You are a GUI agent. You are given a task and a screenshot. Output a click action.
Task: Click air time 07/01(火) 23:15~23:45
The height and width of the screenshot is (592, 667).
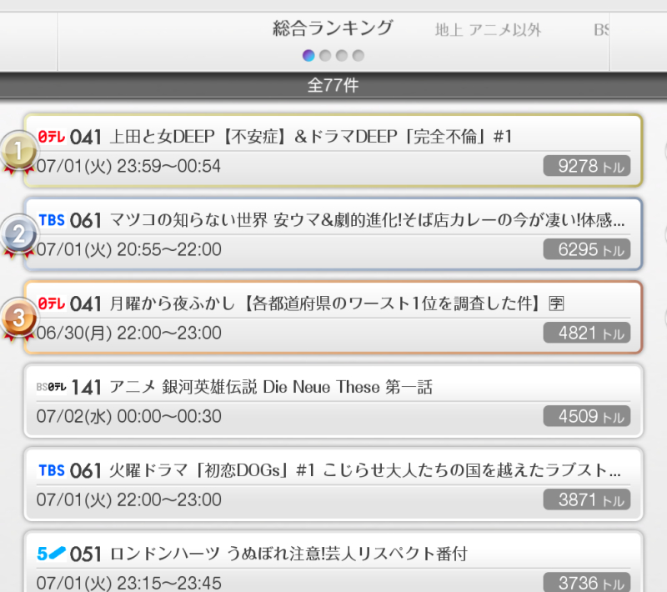(x=128, y=583)
